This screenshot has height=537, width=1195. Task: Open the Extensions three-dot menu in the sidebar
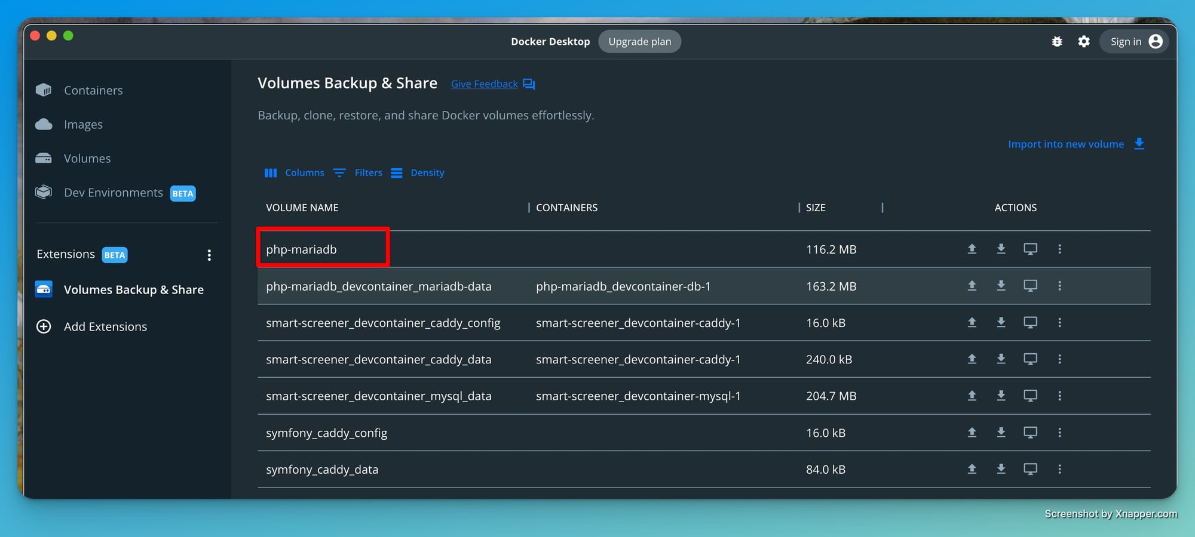tap(209, 255)
